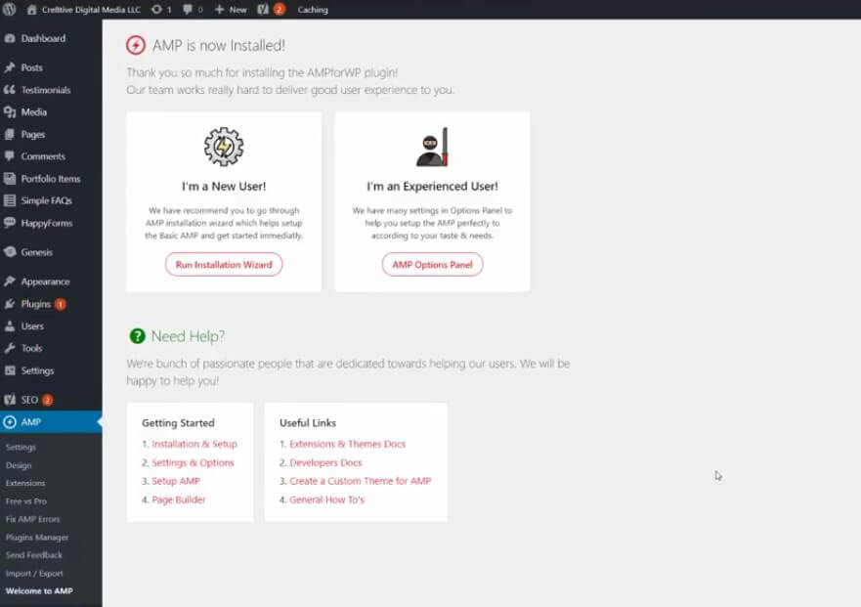Click the AMP lightning icon in sidebar

tap(10, 422)
